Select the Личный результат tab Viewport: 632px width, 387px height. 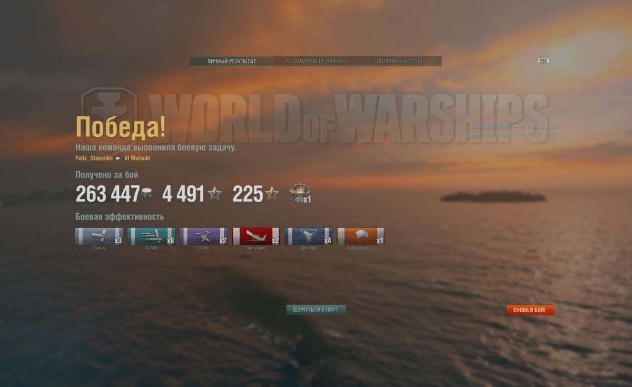[x=232, y=61]
